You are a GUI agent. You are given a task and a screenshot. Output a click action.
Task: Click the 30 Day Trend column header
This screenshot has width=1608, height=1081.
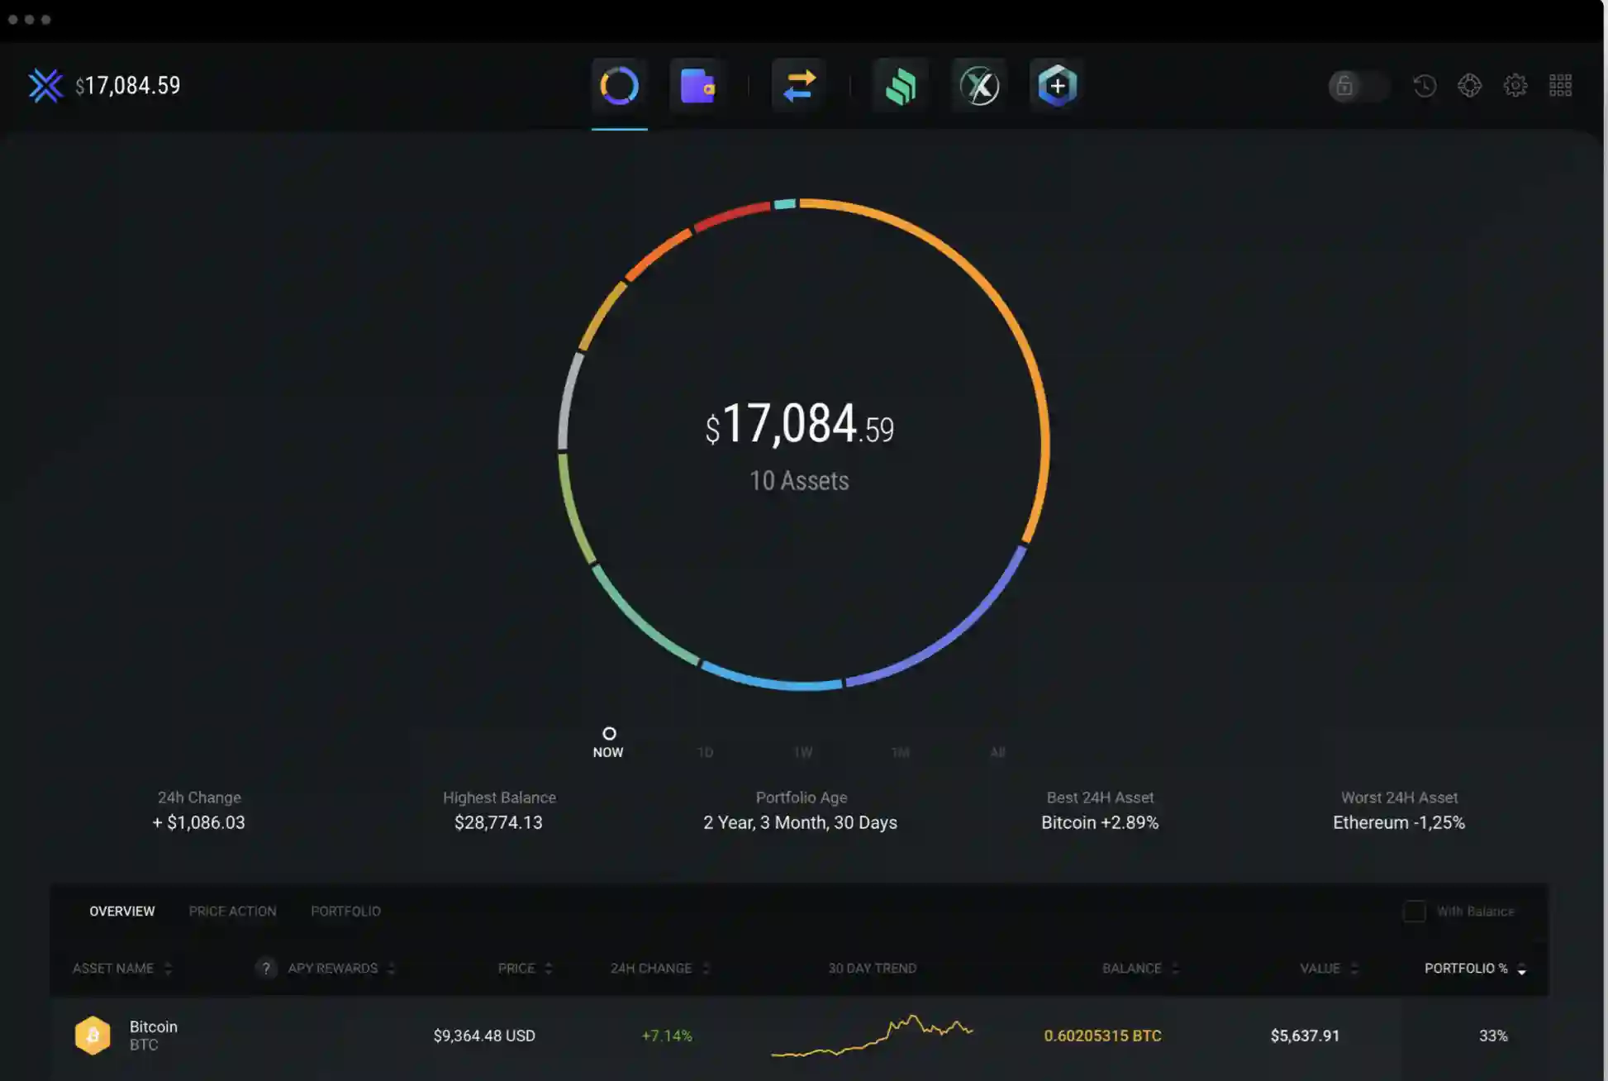872,968
